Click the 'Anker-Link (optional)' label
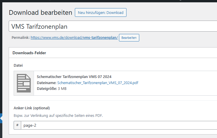Screen dimensions: 217x138 [x=32, y=108]
